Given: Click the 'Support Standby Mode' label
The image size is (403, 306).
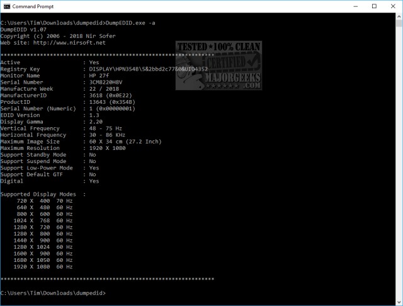Looking at the screenshot, I should click(x=33, y=155).
